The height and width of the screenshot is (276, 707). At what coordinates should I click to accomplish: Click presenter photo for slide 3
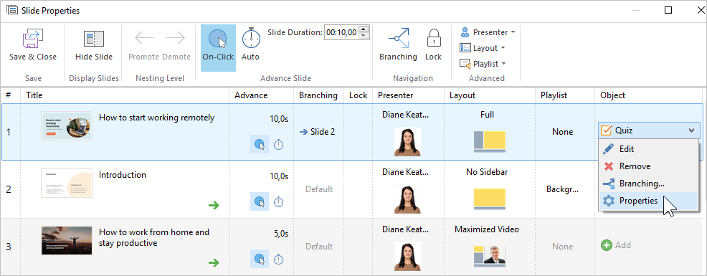(407, 256)
